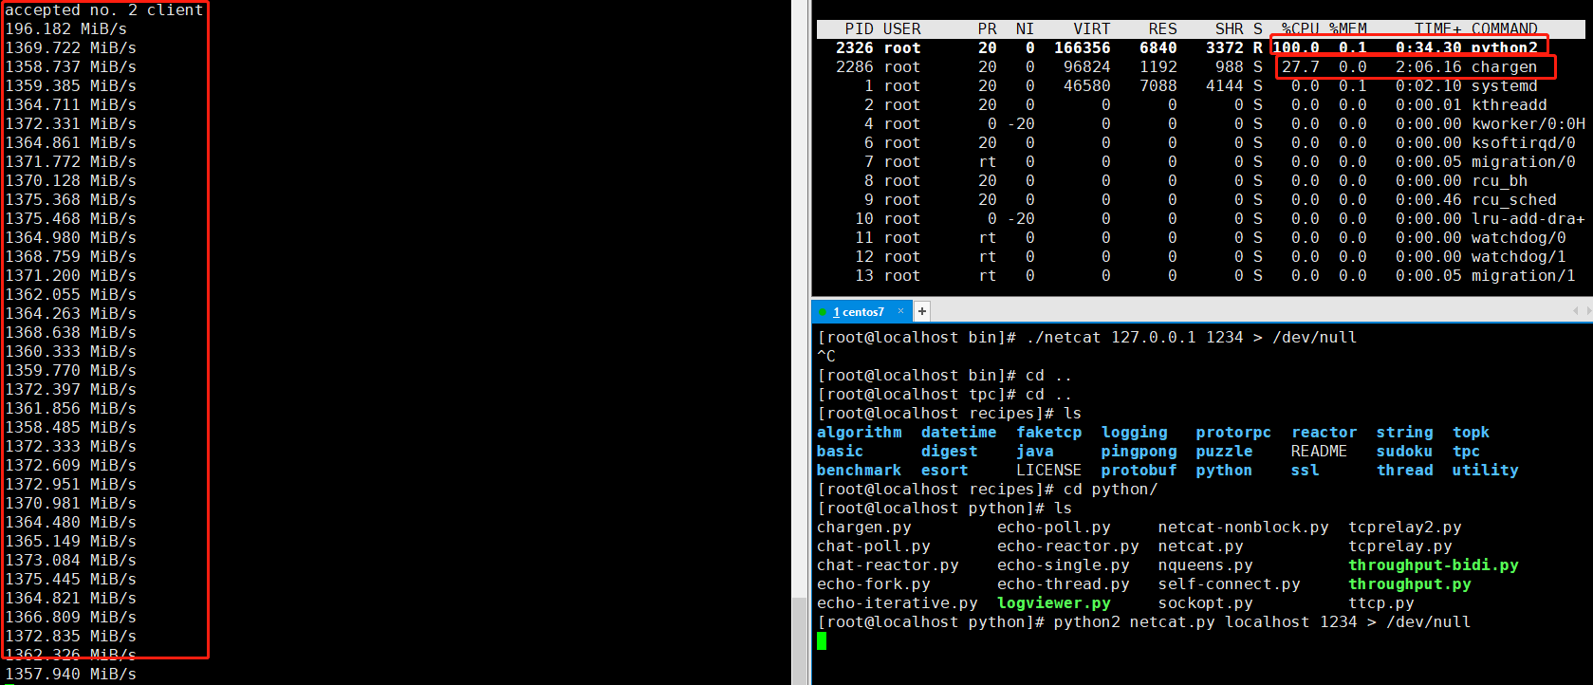1593x685 pixels.
Task: Click the logviewer.py file name
Action: point(1053,602)
